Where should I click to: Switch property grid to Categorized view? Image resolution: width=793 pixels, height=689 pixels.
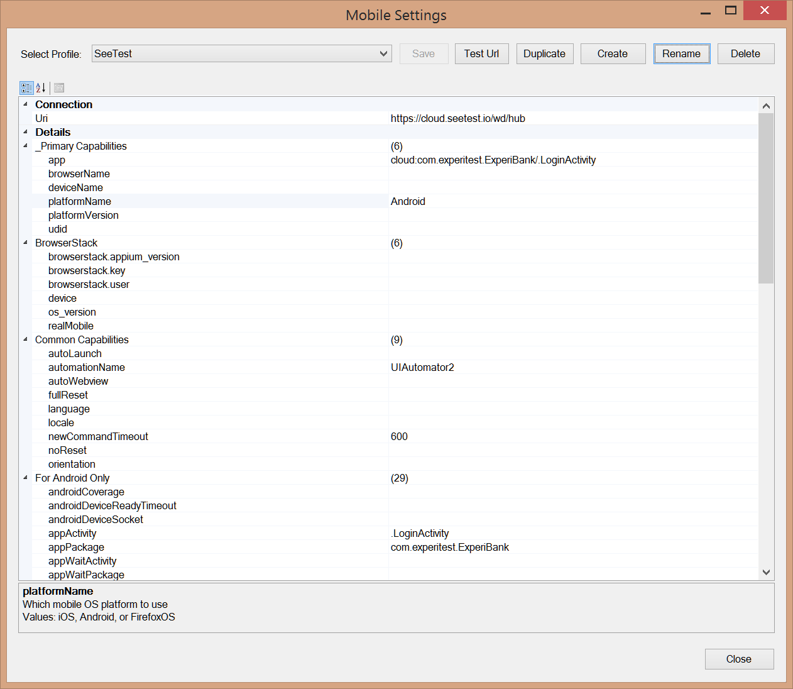tap(26, 88)
